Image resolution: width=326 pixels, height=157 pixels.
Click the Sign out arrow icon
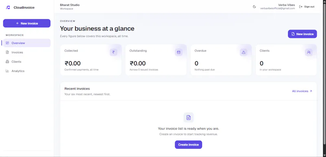(301, 6)
